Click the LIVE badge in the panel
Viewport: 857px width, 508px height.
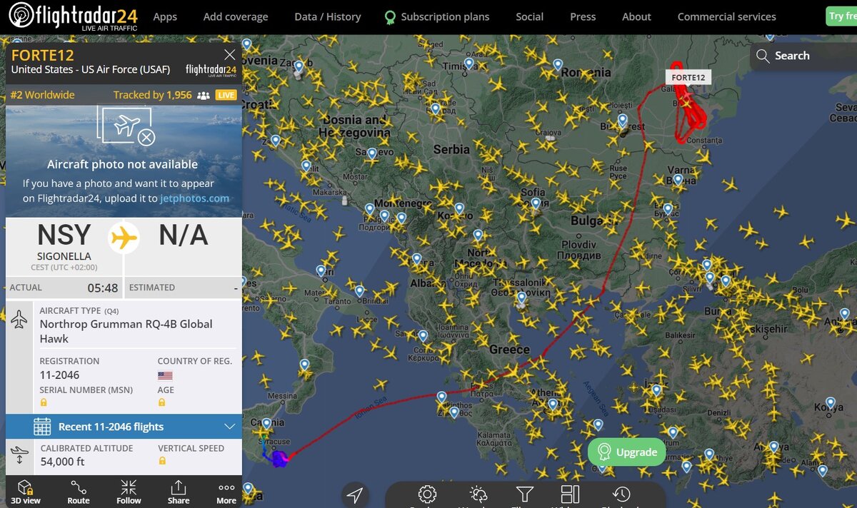pos(226,95)
